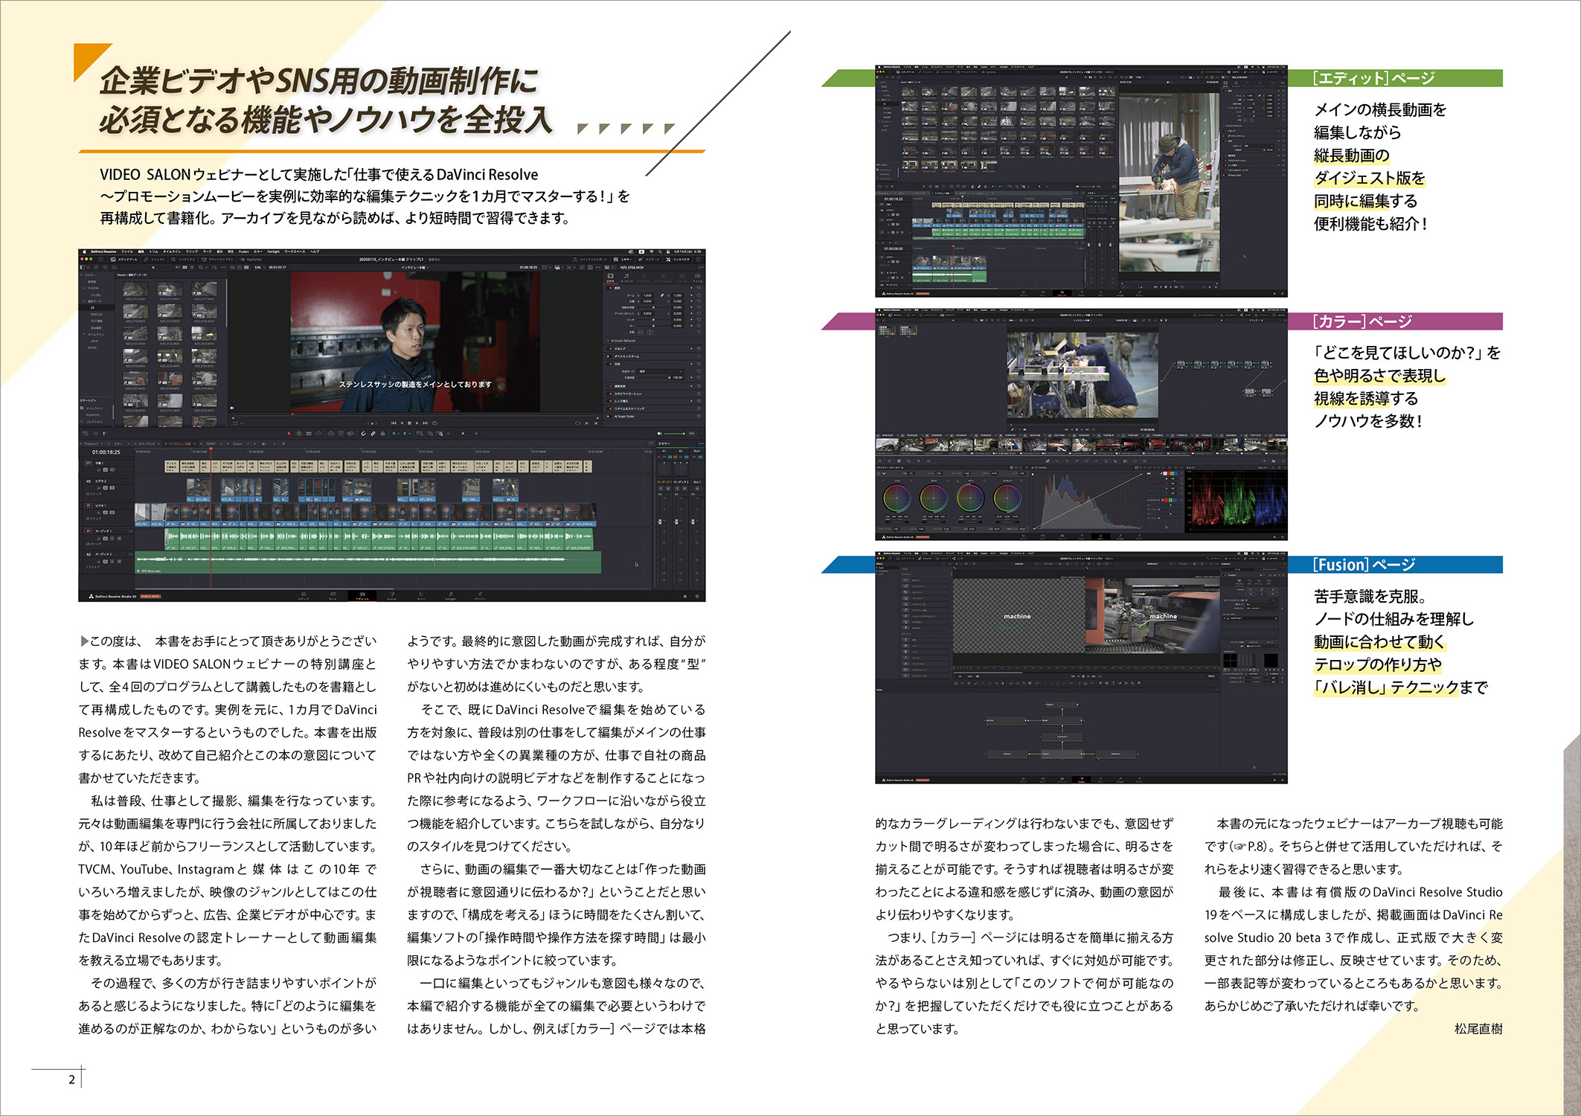Click the Media Pool button in main screenshot
Screen dimensions: 1581x1116
click(x=119, y=259)
